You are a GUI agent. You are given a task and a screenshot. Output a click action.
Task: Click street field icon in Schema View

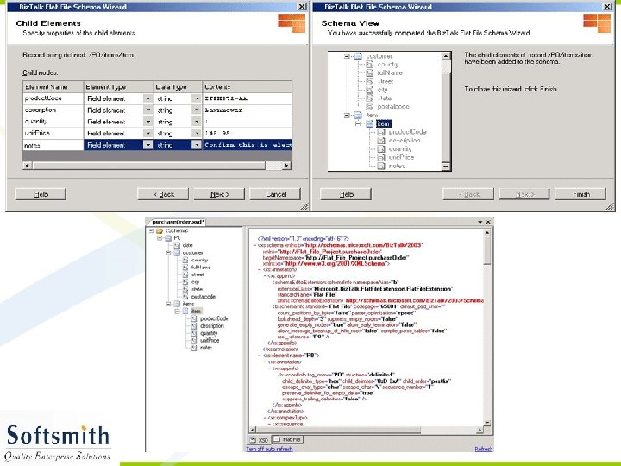[369, 81]
